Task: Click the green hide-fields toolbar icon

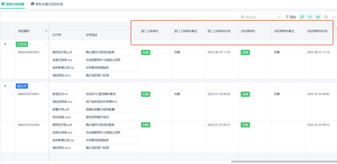Action: (302, 17)
